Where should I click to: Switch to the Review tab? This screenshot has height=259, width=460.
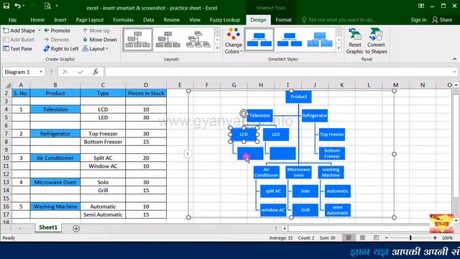tap(172, 20)
